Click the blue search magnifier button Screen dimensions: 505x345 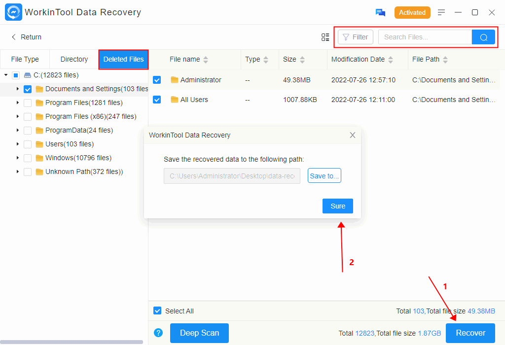[483, 37]
